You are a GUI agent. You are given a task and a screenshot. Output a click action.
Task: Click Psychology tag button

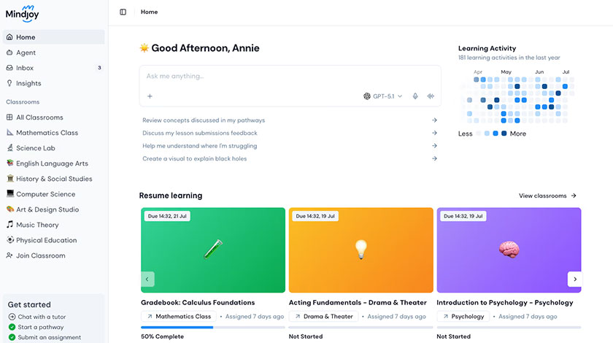[x=463, y=317]
